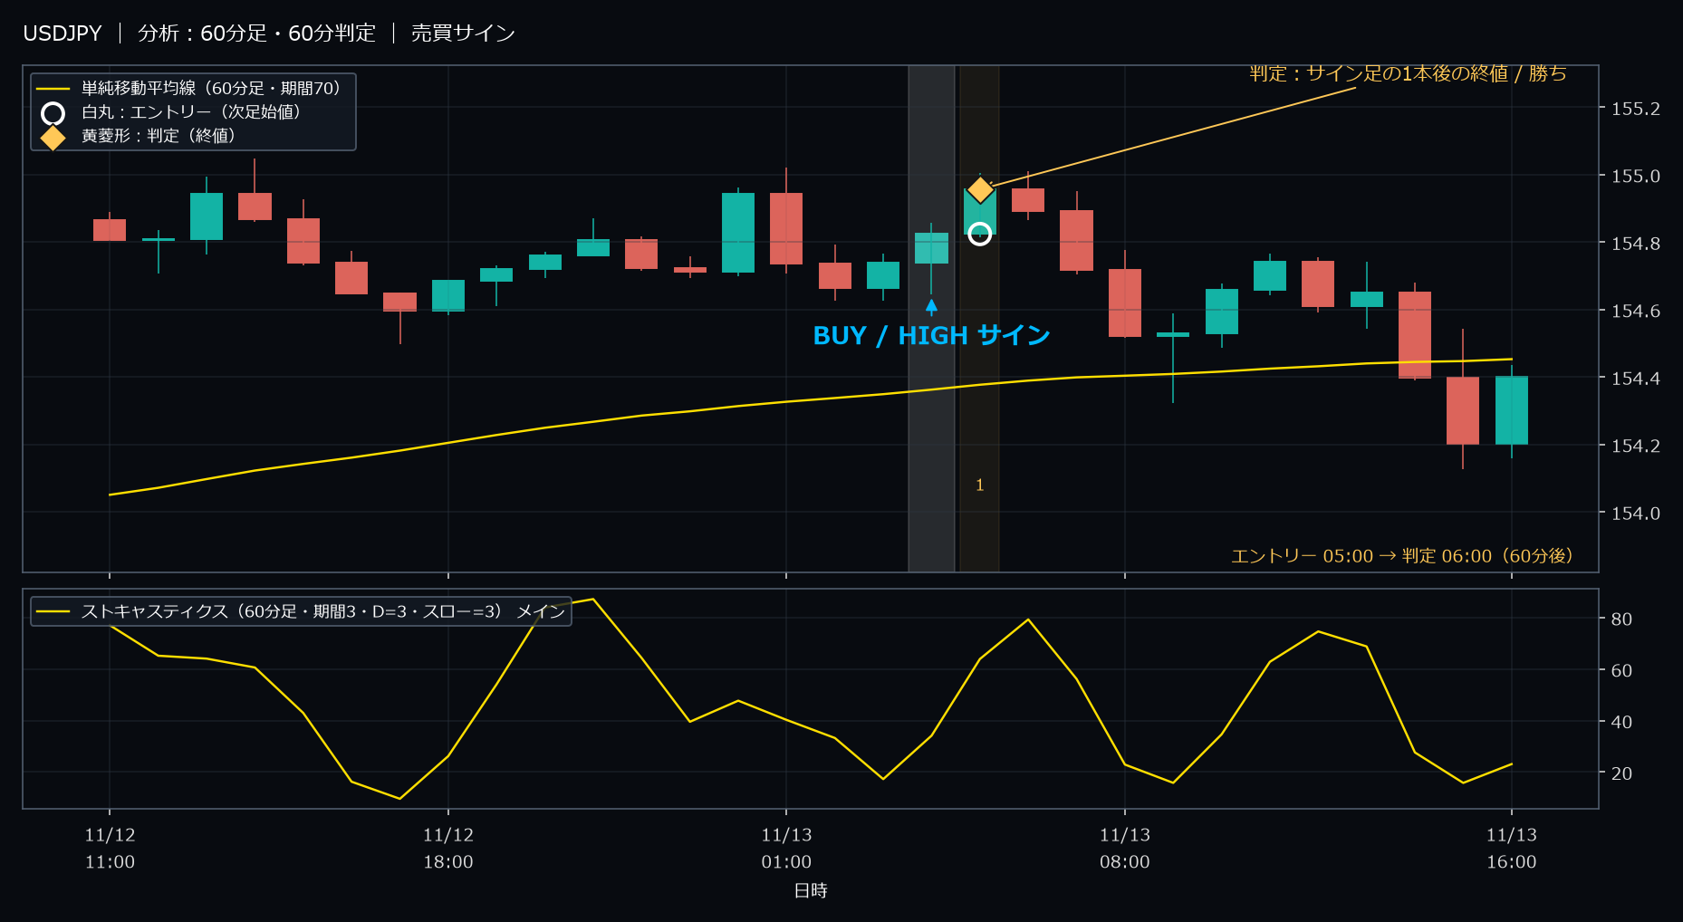Click price axis label 154.6
Screen dimensions: 1683x922
coord(1635,311)
